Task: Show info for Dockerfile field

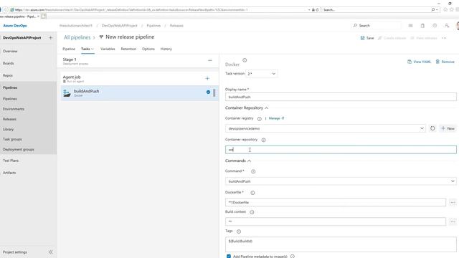Action: [x=252, y=193]
